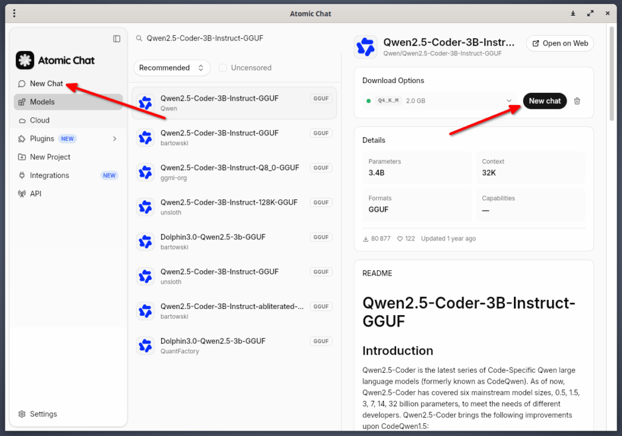Select Dolphin3.0-Qwen2.5-3b-GGUF by bartowski
This screenshot has width=622, height=436.
pyautogui.click(x=234, y=242)
